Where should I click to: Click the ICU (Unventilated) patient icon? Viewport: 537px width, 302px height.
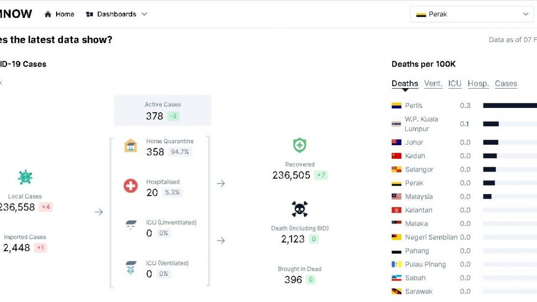[131, 226]
